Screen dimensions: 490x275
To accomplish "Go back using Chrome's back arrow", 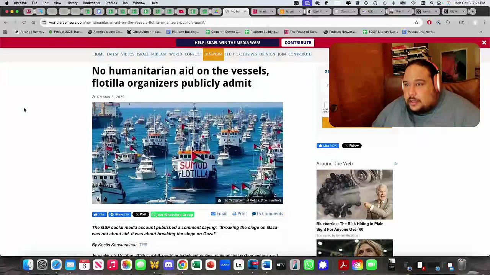I will pyautogui.click(x=5, y=23).
